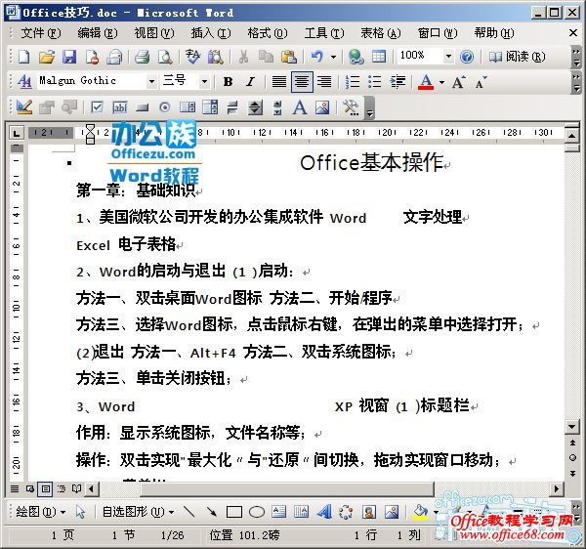
Task: Apply bulleted list formatting
Action: click(374, 81)
